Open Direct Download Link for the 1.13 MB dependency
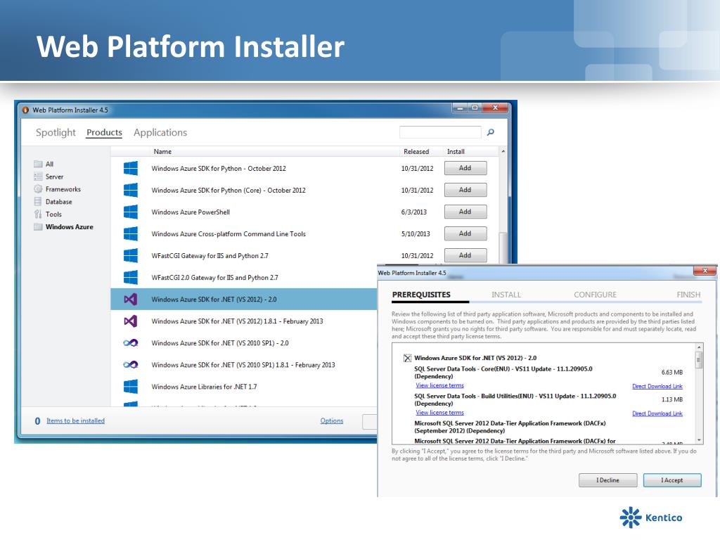This screenshot has width=720, height=540. tap(657, 413)
